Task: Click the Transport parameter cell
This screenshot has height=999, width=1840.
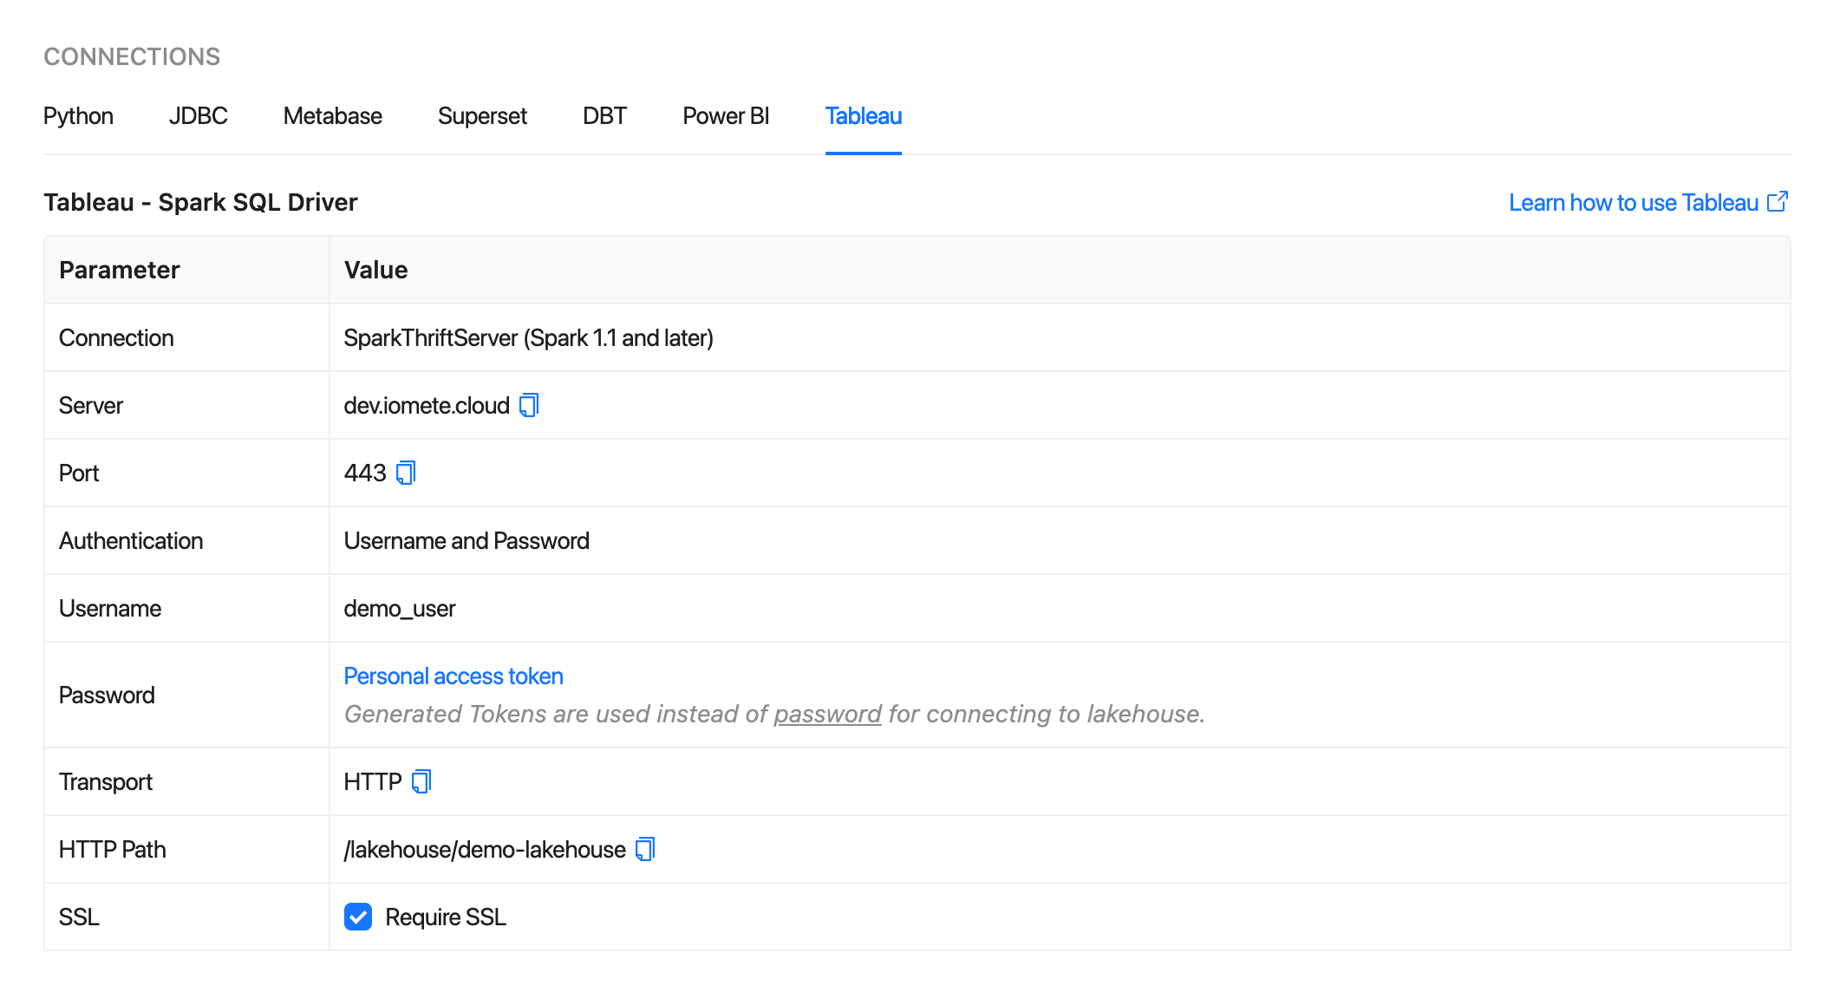Action: point(186,781)
